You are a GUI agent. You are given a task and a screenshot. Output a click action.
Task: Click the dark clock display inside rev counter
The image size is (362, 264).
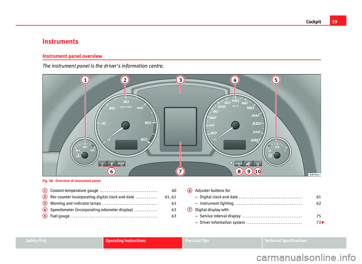[x=126, y=145]
